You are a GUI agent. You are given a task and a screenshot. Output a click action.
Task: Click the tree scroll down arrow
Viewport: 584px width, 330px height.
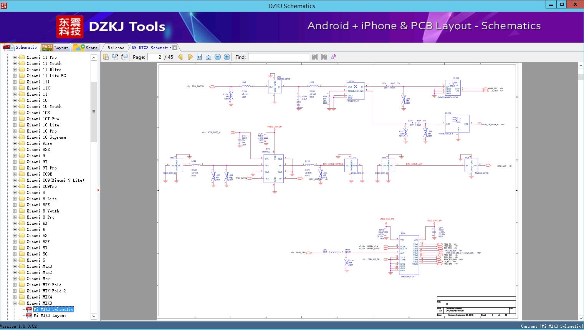click(x=94, y=316)
